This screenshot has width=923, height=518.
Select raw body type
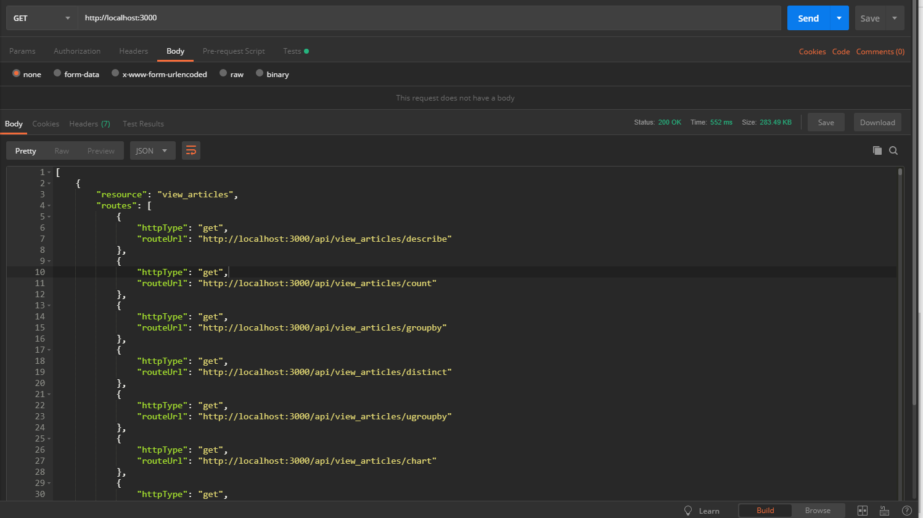click(223, 73)
